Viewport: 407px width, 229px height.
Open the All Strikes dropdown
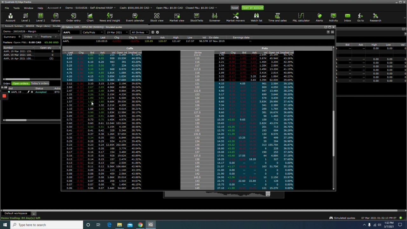tap(139, 32)
